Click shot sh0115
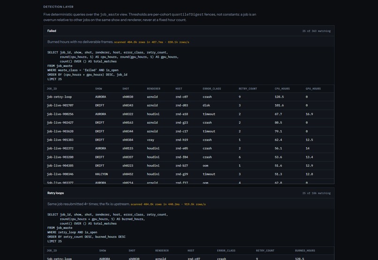The height and width of the screenshot is (260, 378). point(128,148)
